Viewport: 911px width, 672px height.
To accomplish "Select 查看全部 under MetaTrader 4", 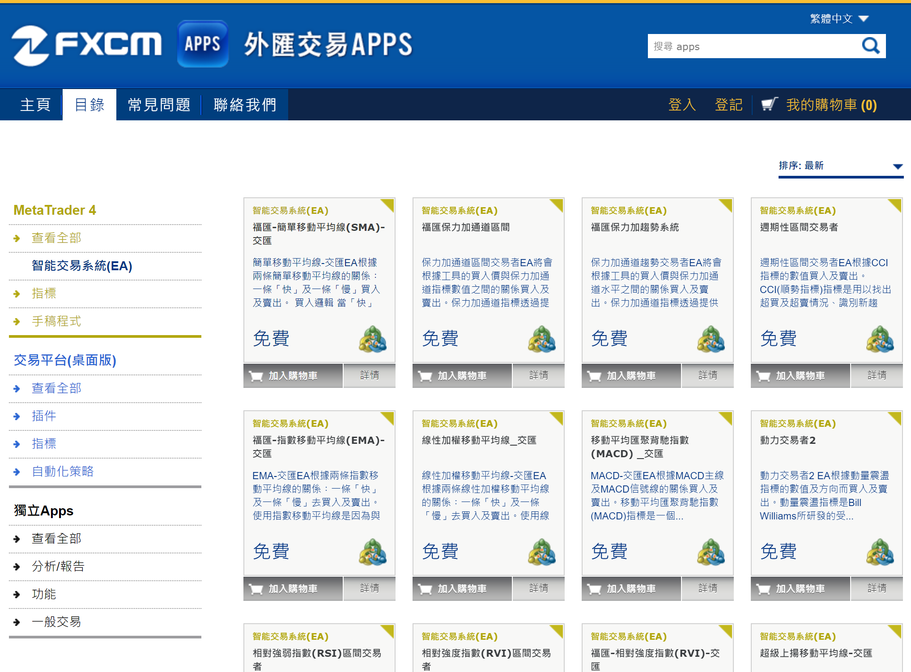I will click(56, 238).
